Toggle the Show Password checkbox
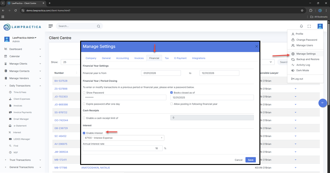 coord(84,93)
